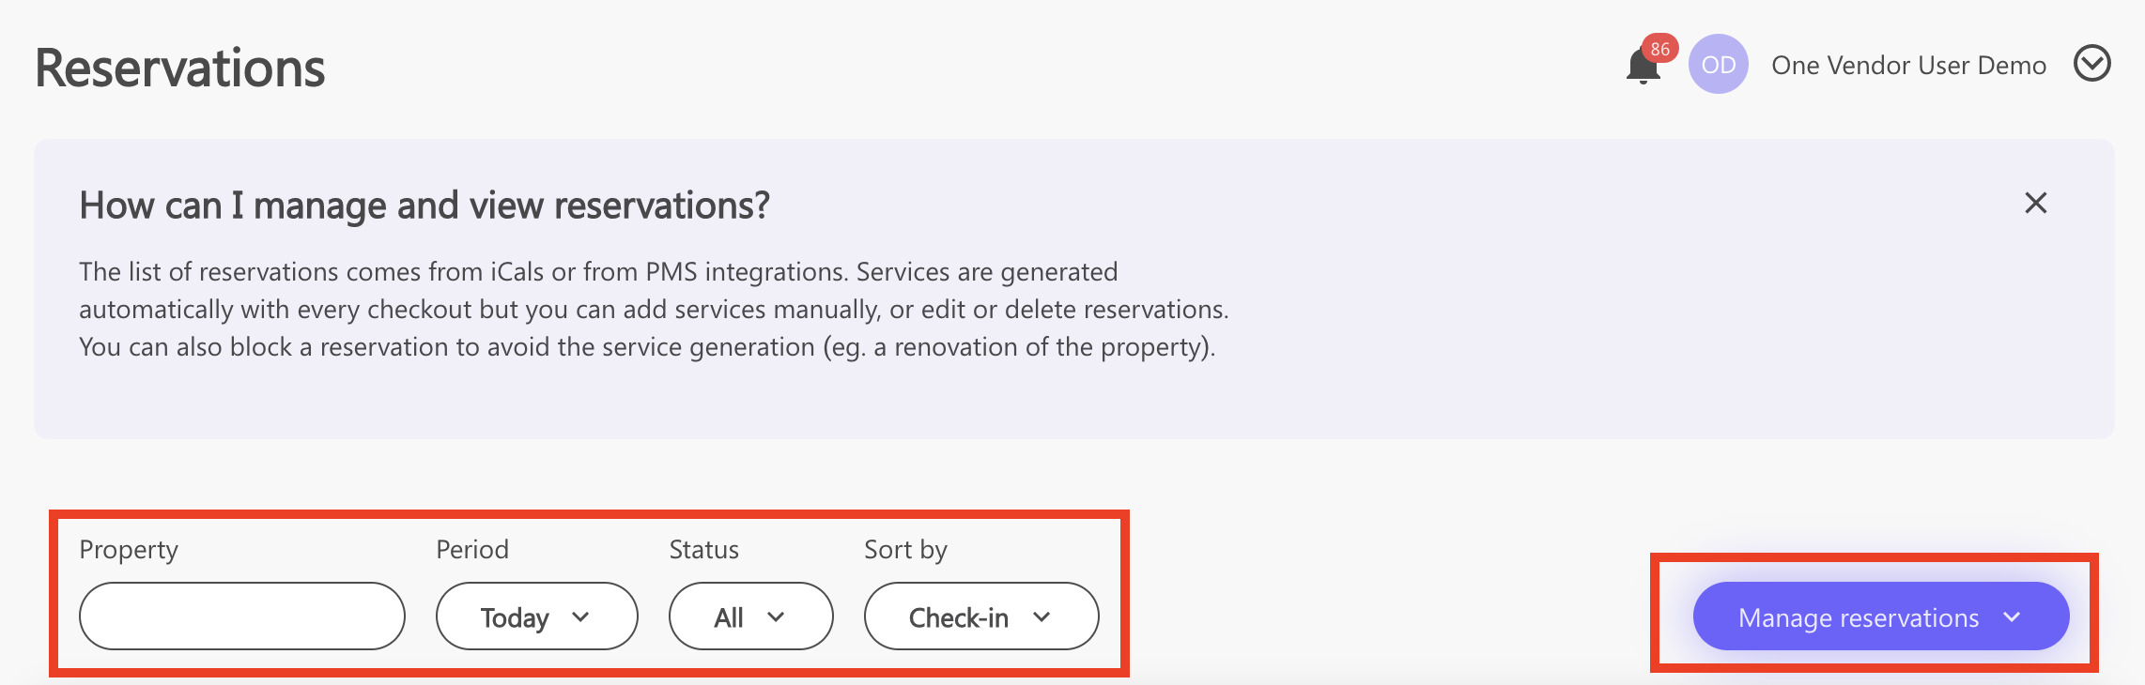
Task: Click the 'How can I manage and view reservations?' heading
Action: click(x=424, y=205)
